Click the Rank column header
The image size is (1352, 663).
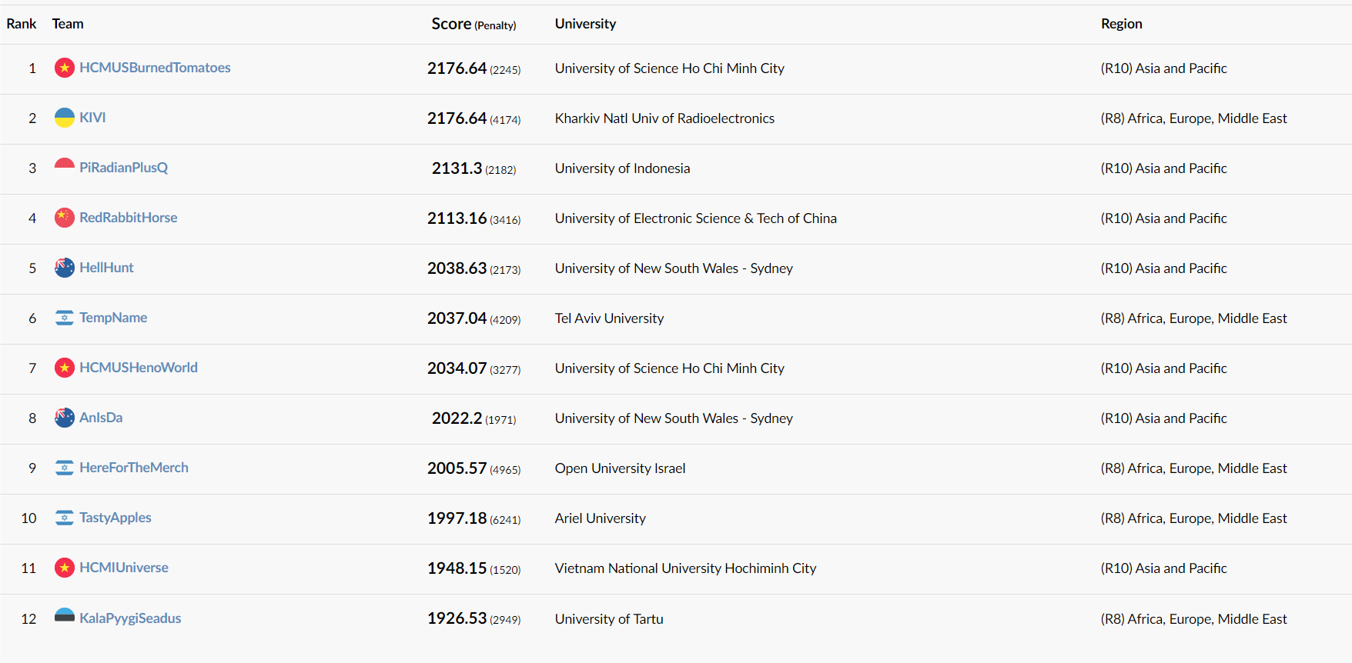coord(22,24)
